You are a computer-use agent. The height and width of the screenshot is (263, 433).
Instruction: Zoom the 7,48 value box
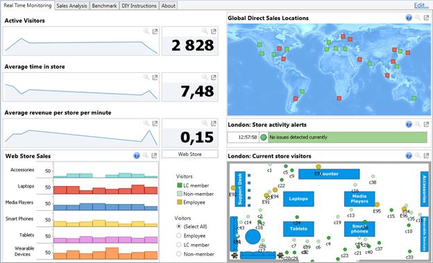coord(205,77)
